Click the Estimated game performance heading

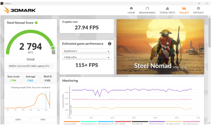[83, 44]
